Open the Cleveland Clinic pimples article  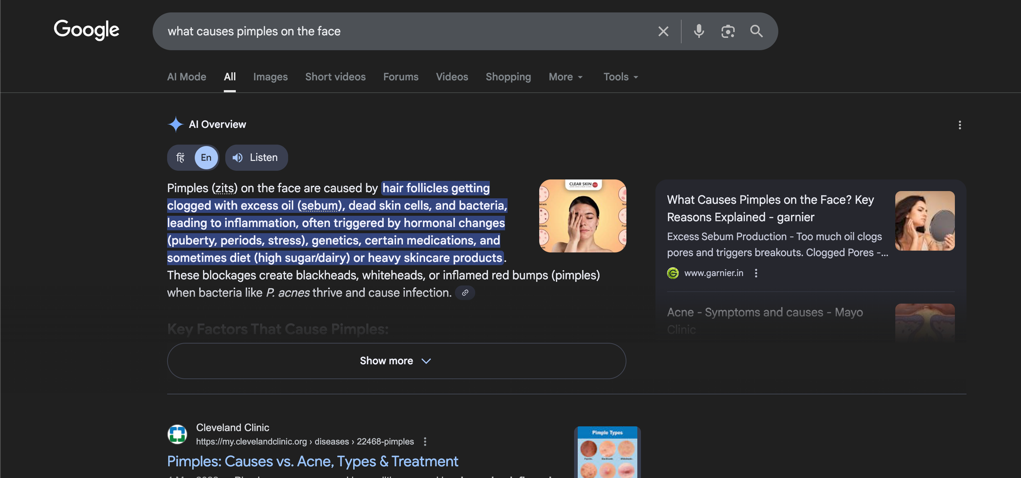pos(312,461)
